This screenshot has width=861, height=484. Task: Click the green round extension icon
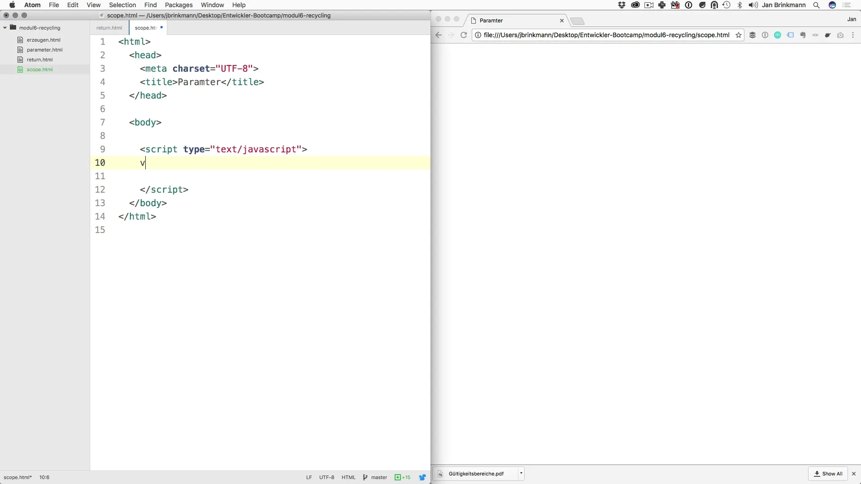(778, 35)
